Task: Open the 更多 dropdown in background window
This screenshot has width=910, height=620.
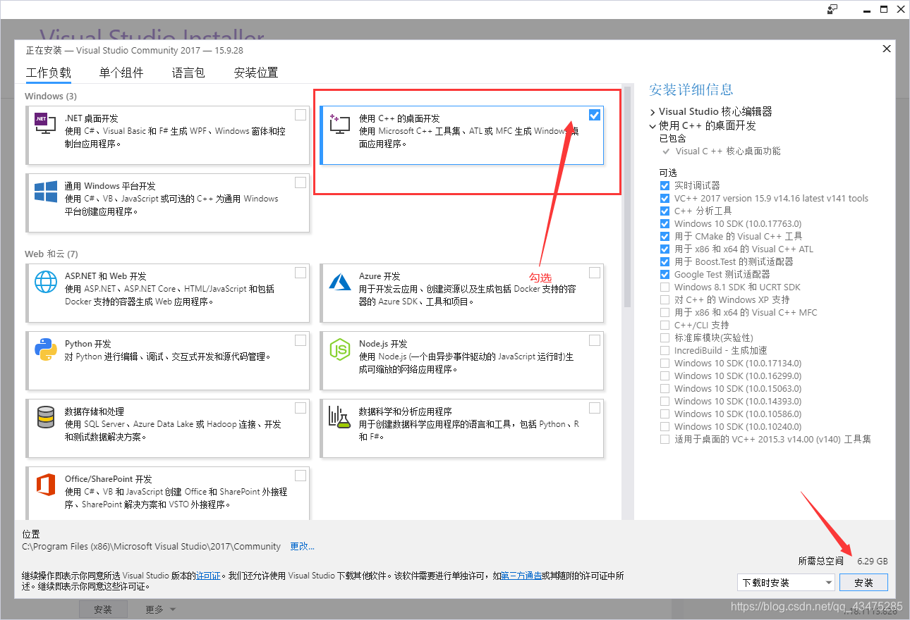Action: (161, 609)
